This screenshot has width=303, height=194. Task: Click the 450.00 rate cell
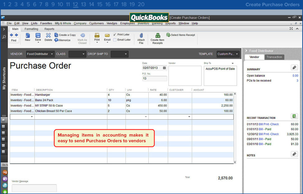click(x=158, y=105)
